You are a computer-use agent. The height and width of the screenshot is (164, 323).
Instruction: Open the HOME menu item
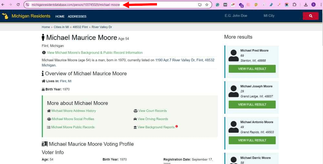point(60,16)
